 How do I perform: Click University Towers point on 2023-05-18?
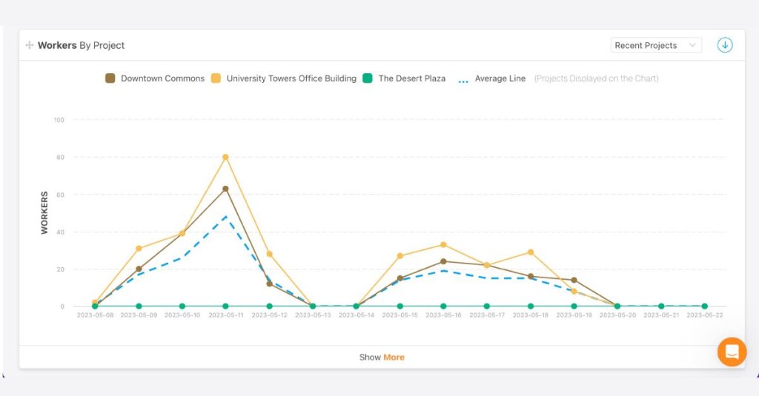tap(531, 252)
